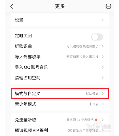Open 清理占用空间 storage cleanup
119x136 pixels.
(x=60, y=78)
